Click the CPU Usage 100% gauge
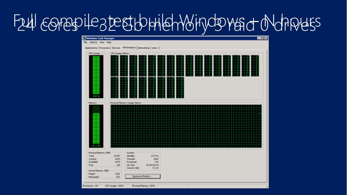 click(96, 77)
